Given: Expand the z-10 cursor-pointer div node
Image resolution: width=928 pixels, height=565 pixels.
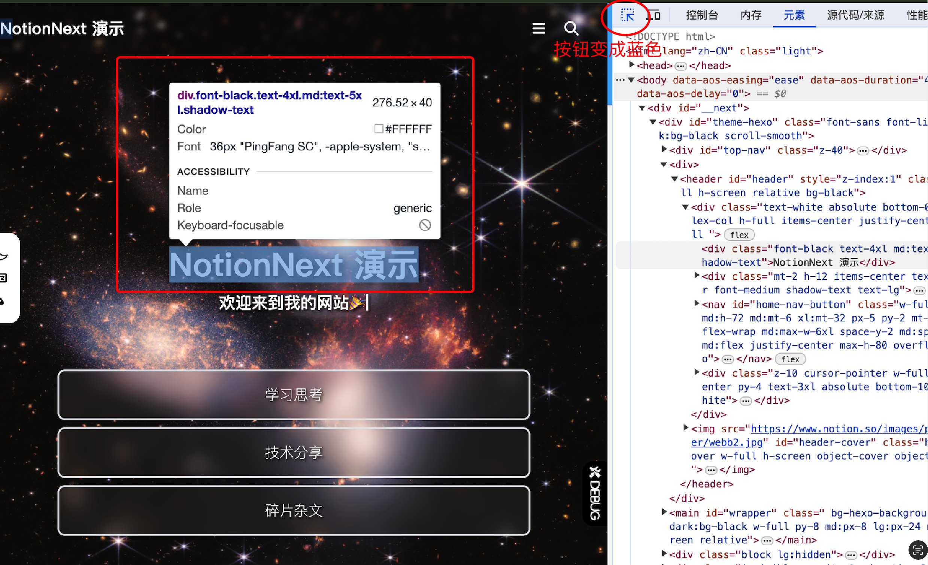Looking at the screenshot, I should click(697, 373).
